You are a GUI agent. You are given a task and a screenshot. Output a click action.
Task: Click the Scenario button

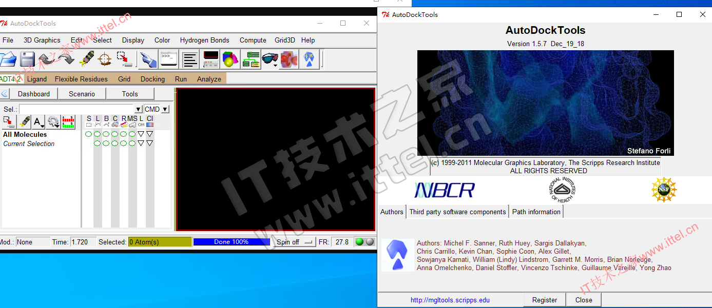pyautogui.click(x=82, y=94)
